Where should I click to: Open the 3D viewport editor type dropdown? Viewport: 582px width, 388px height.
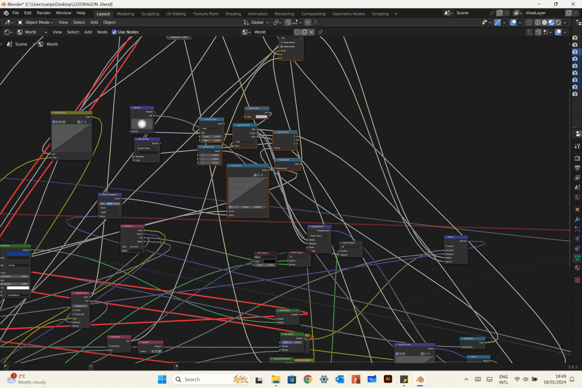(x=8, y=23)
